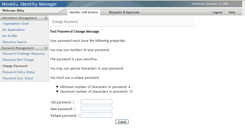Open Password Challenge Response
Image resolution: width=245 pixels, height=135 pixels.
[x=24, y=54]
